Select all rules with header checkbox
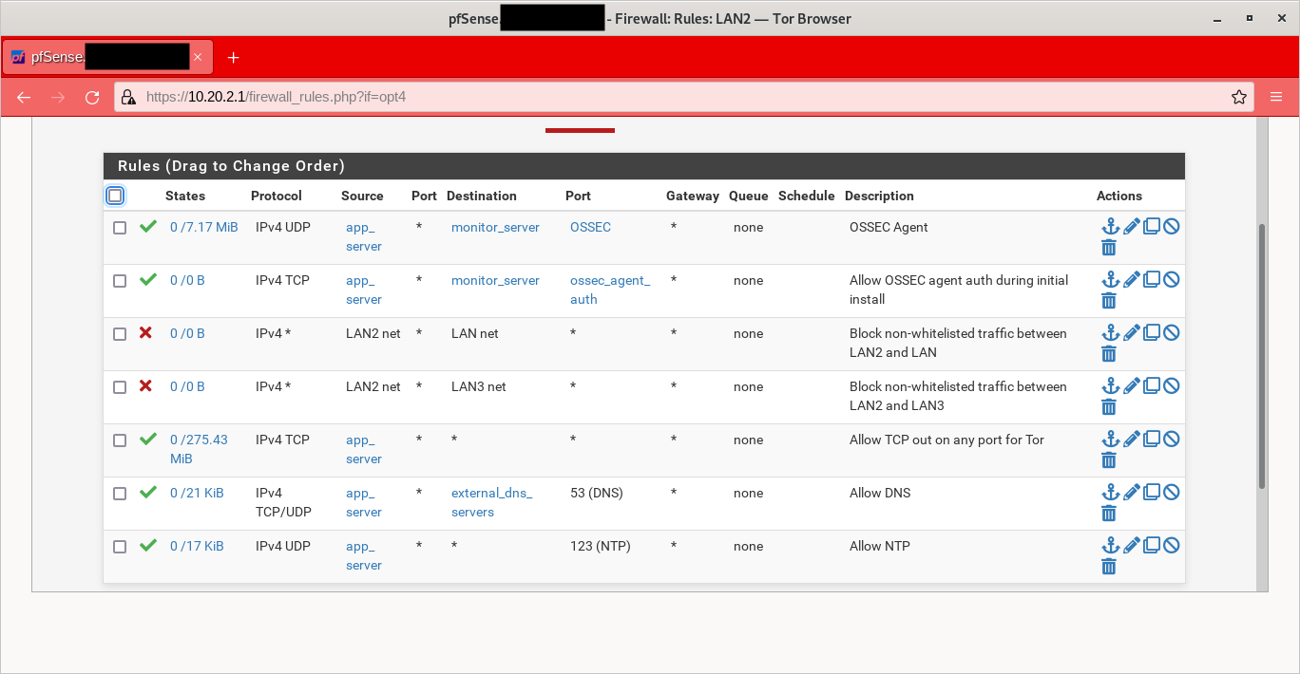The image size is (1300, 674). coord(115,195)
